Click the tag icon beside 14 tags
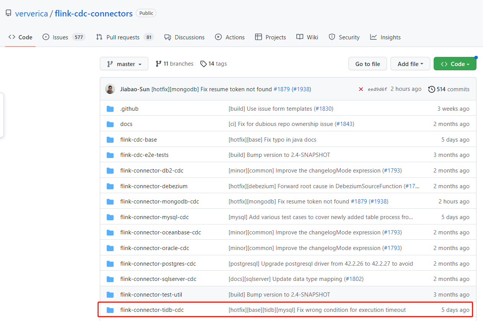The height and width of the screenshot is (321, 483). click(203, 64)
